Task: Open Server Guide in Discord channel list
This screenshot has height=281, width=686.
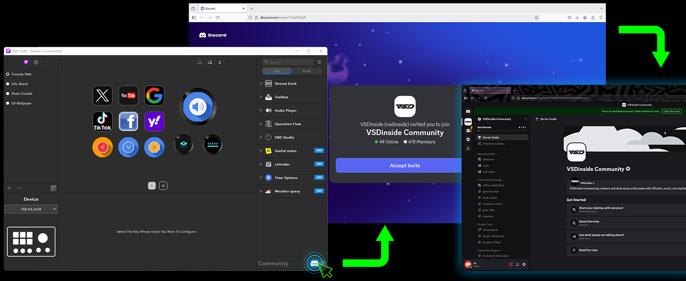Action: tap(502, 138)
